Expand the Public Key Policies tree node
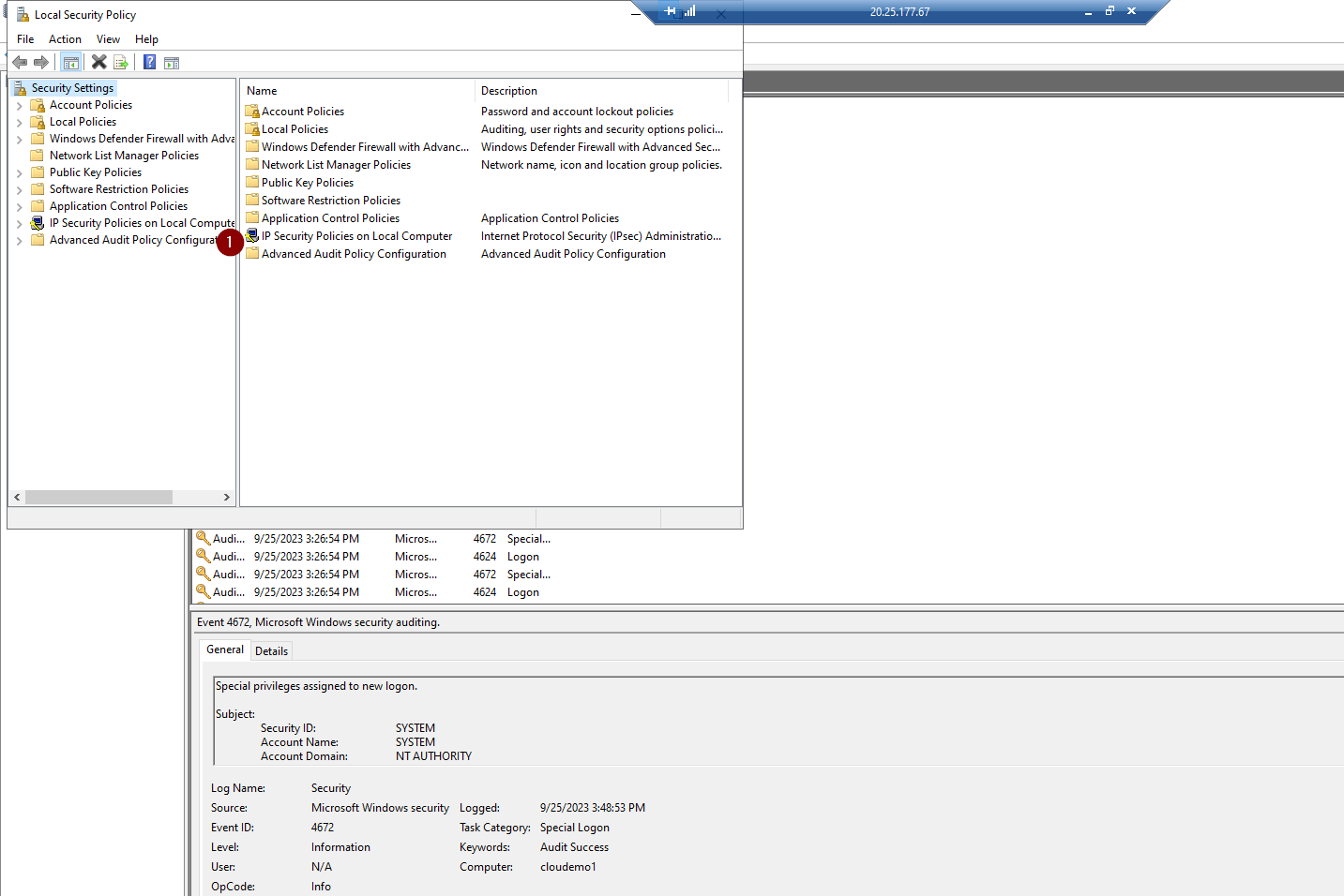Image resolution: width=1344 pixels, height=896 pixels. [19, 173]
